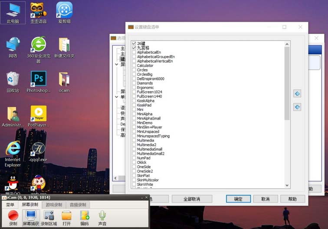Viewport: 328px width, 229px height.
Task: Open the Administrator folder icon
Action: coord(13,117)
